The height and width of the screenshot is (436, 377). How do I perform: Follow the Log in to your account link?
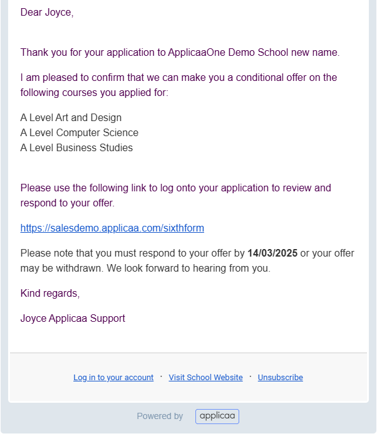(x=113, y=377)
